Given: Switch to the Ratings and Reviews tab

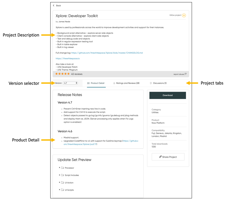Looking at the screenshot, I should pos(128,83).
